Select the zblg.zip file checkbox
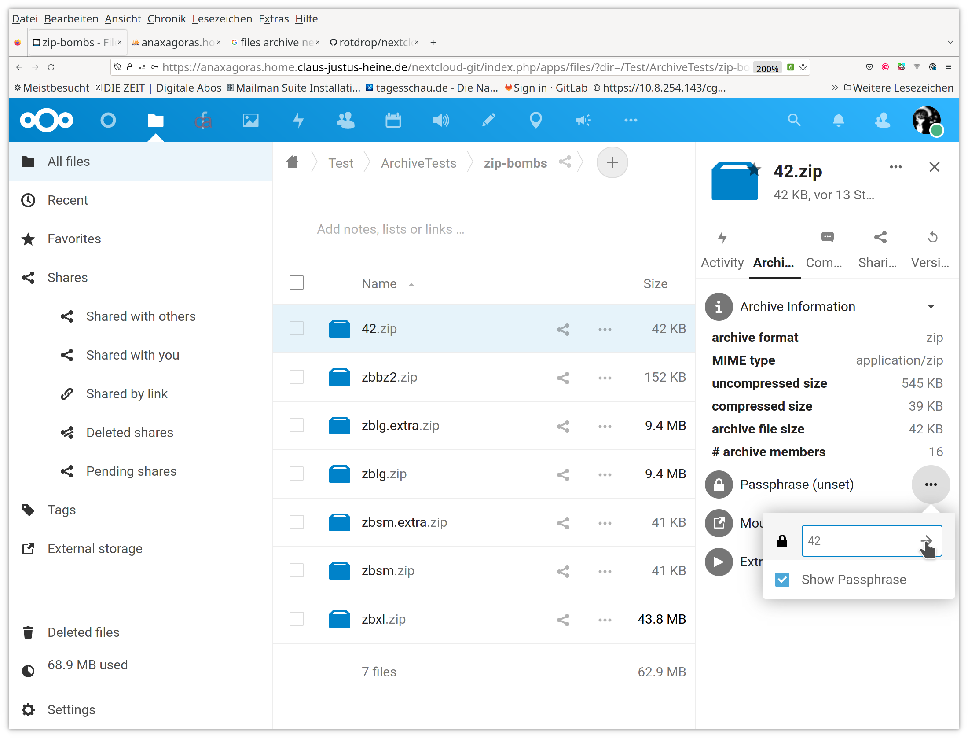Viewport: 968px width, 738px height. pyautogui.click(x=297, y=474)
